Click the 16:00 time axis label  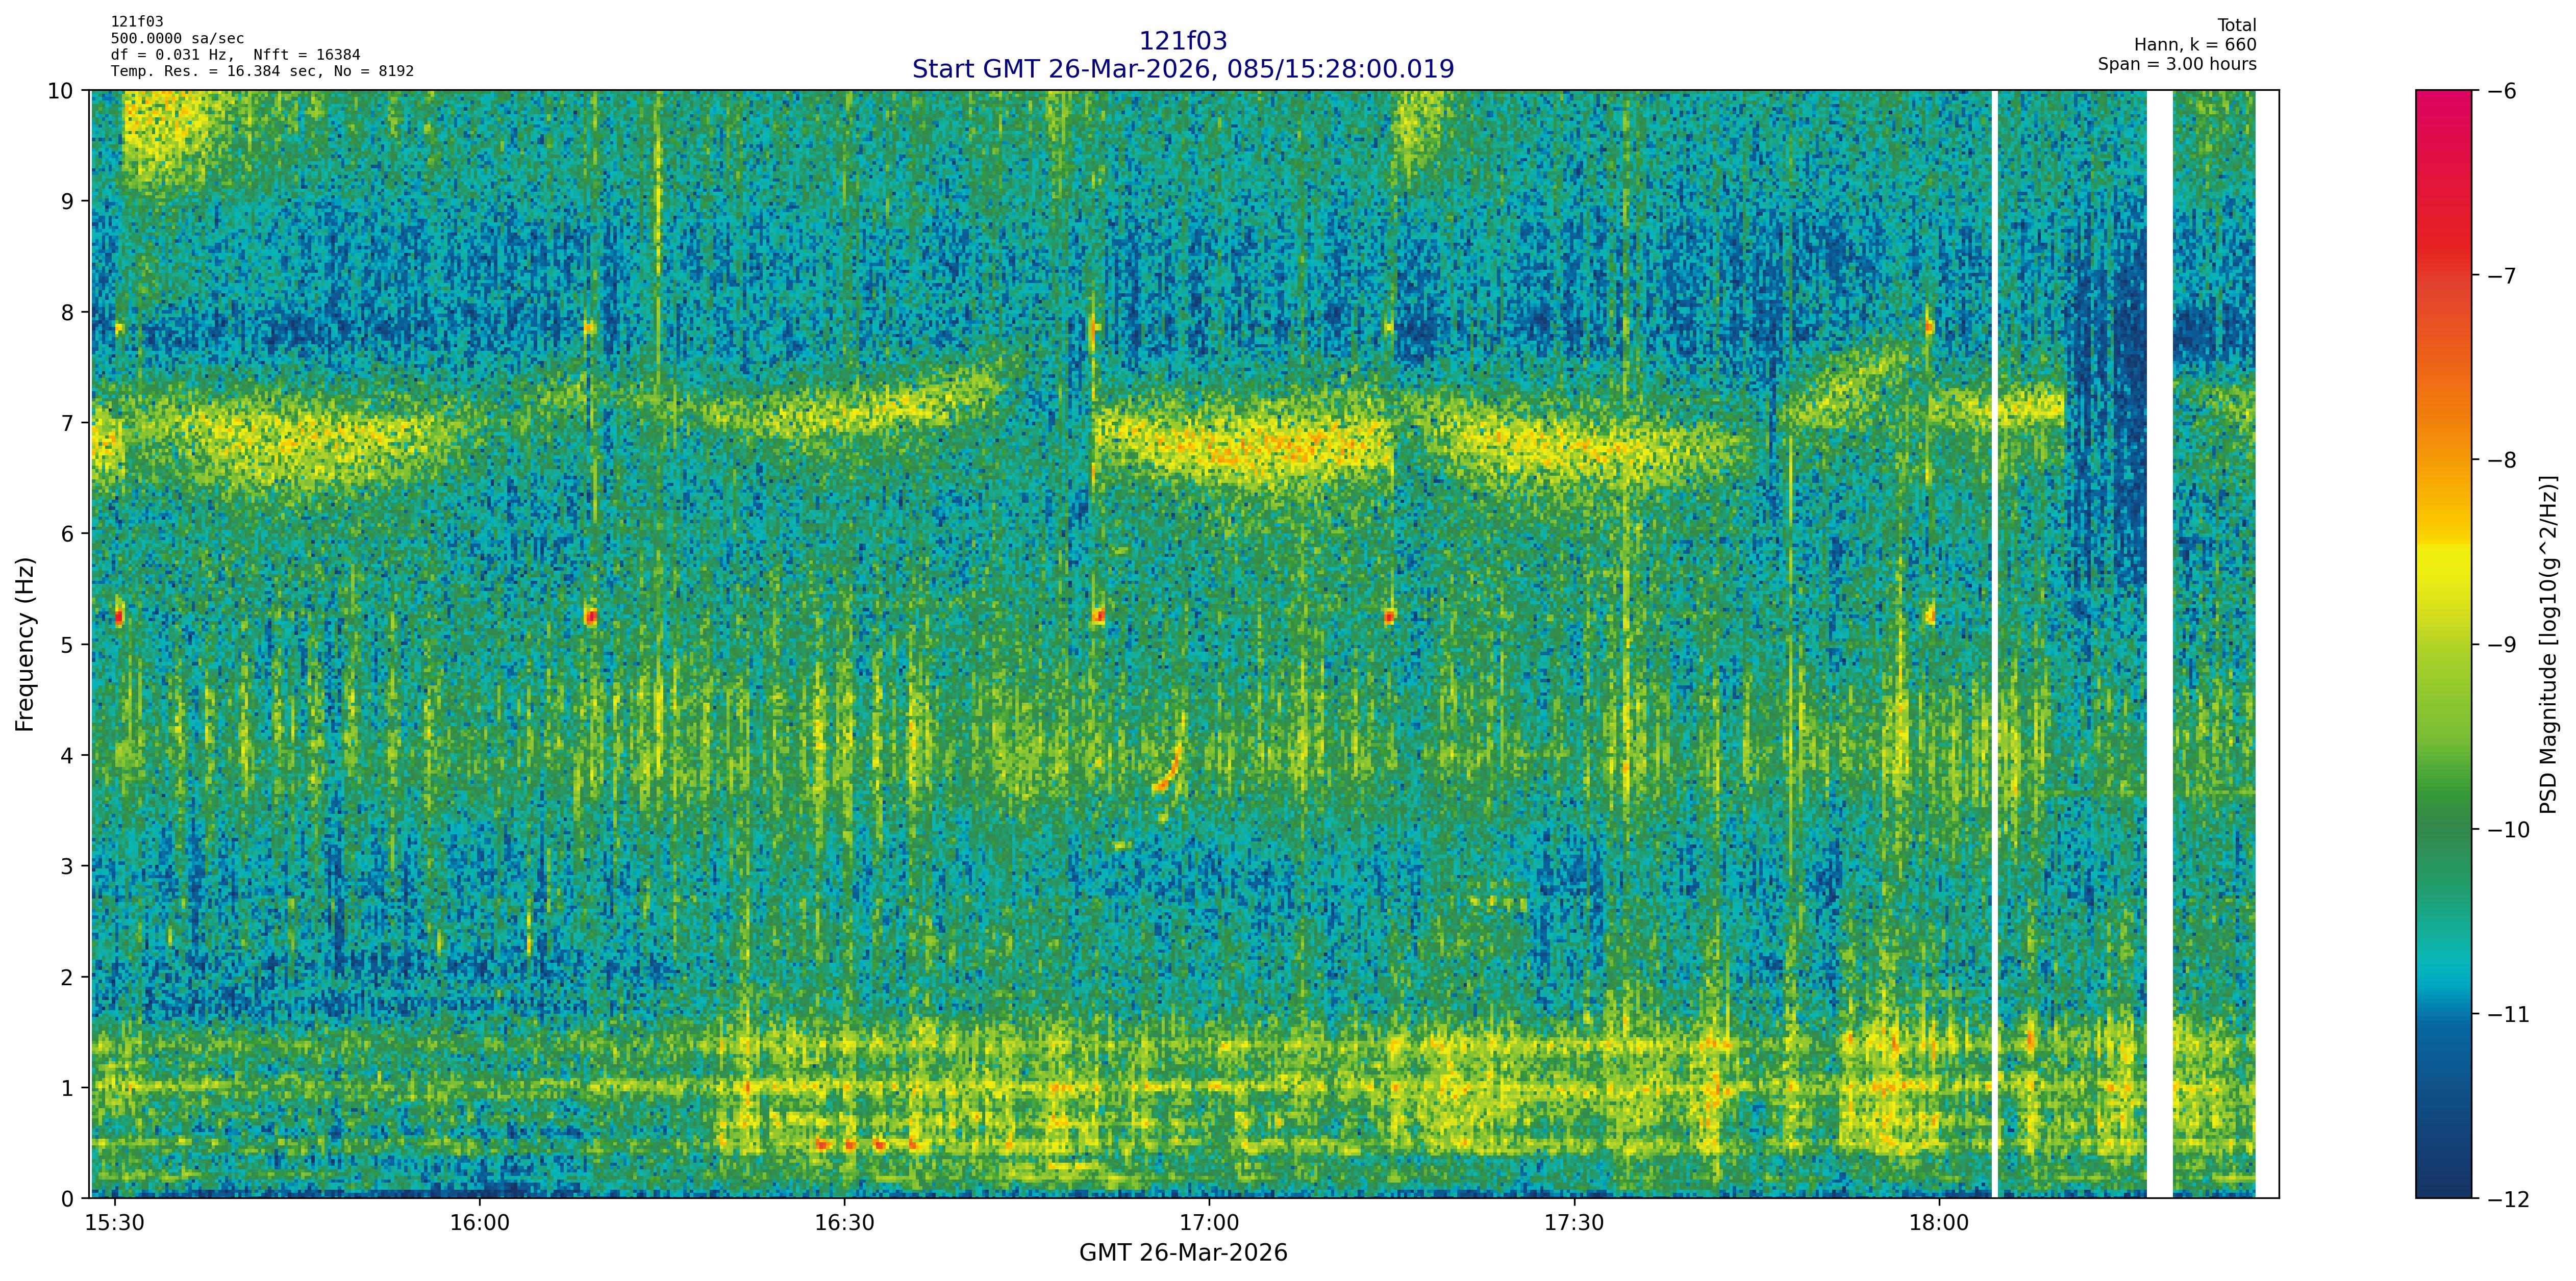480,1224
